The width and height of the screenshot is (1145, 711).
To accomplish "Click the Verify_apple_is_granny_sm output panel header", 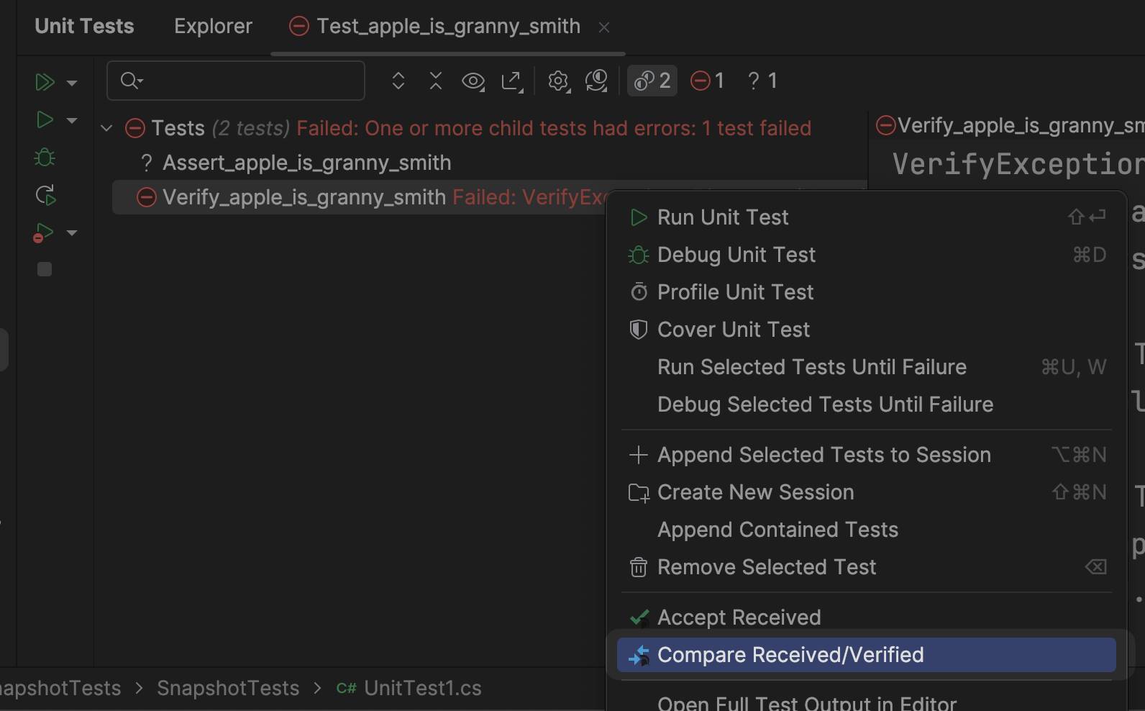I will tap(1011, 125).
